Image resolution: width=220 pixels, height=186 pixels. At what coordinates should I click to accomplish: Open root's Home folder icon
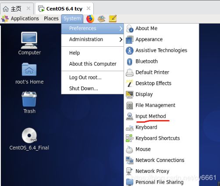coord(29,69)
